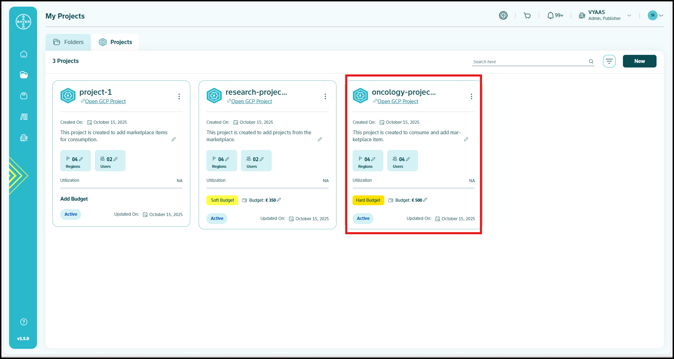Click the Search here input field
The width and height of the screenshot is (674, 359).
pyautogui.click(x=530, y=62)
